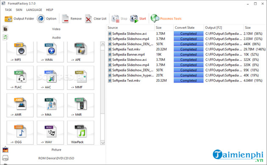Click the 2.10M (56%) output size cell
267x165 pixels.
coord(253,34)
